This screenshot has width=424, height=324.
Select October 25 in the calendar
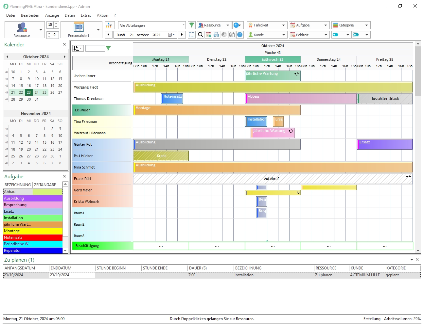[x=44, y=92]
